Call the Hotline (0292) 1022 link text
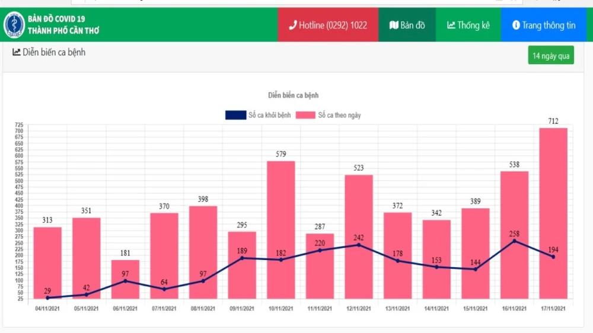The height and width of the screenshot is (333, 593). click(333, 25)
